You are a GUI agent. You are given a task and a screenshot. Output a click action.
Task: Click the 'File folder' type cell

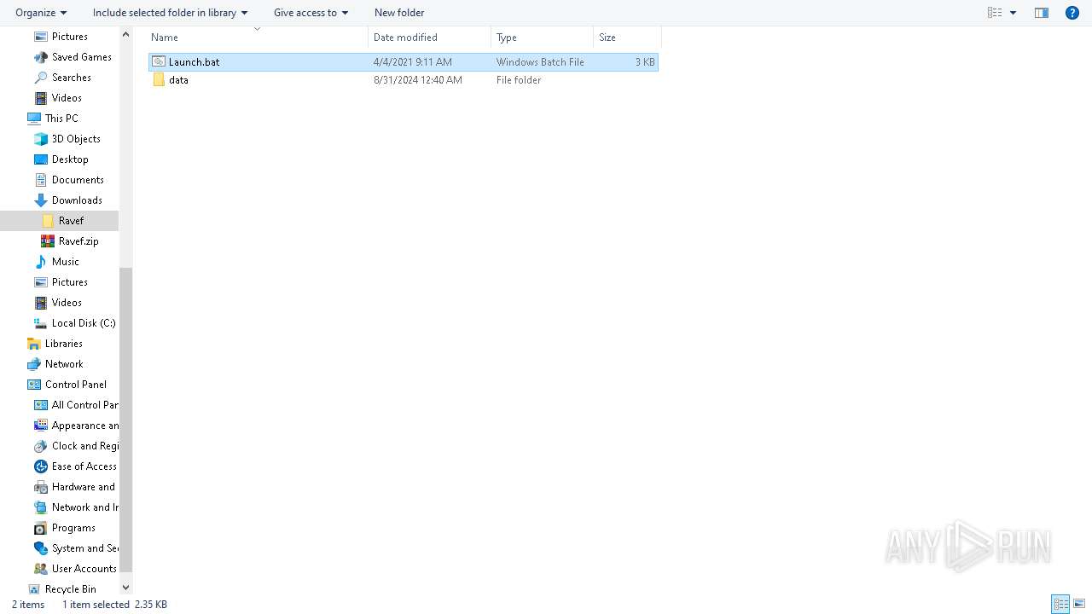[519, 80]
